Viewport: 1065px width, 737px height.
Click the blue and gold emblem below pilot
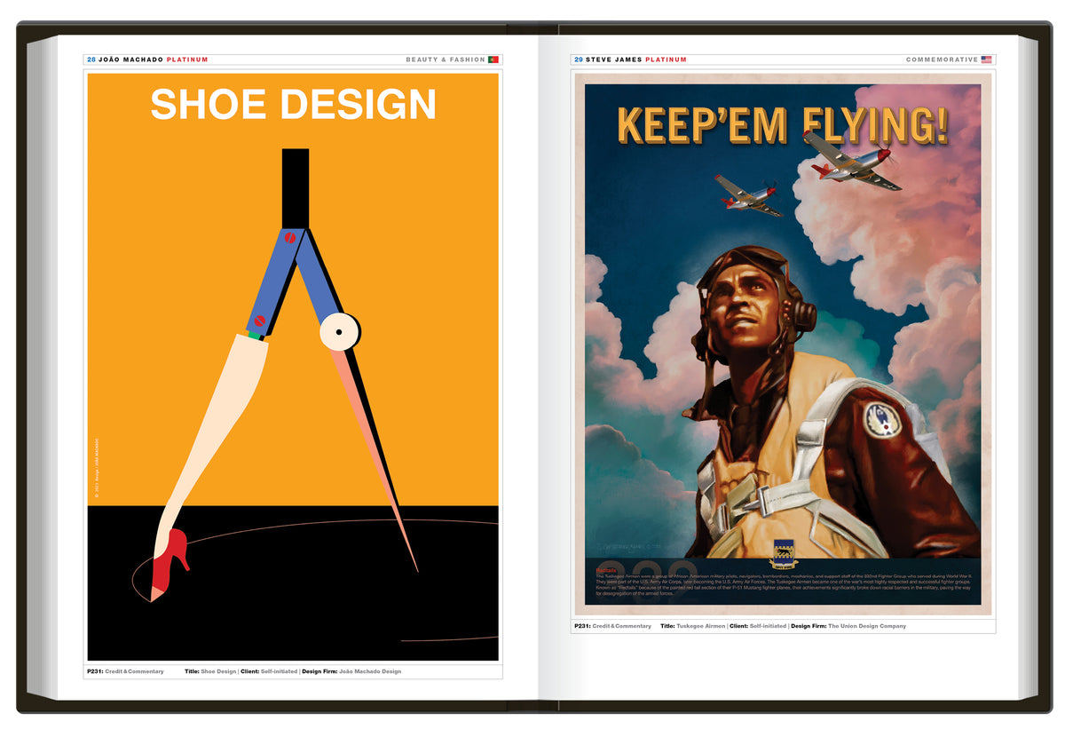coord(784,552)
